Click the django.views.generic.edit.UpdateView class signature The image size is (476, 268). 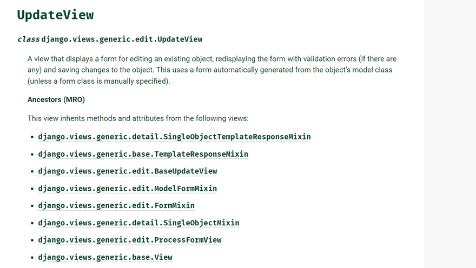pos(122,39)
